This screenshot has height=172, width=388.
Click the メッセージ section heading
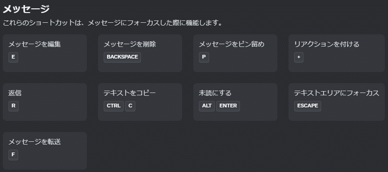[x=26, y=9]
